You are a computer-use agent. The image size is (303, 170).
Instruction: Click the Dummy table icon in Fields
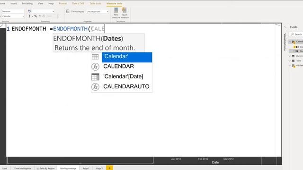(x=294, y=56)
